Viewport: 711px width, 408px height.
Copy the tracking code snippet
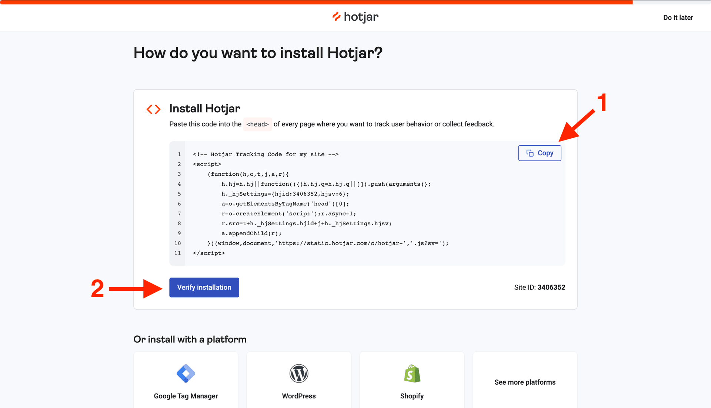(540, 153)
